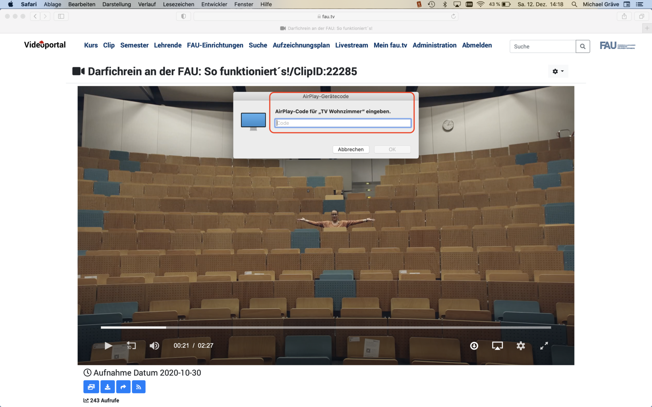Screen dimensions: 652x407
Task: Rewind 10 seconds in the video
Action: coord(131,345)
